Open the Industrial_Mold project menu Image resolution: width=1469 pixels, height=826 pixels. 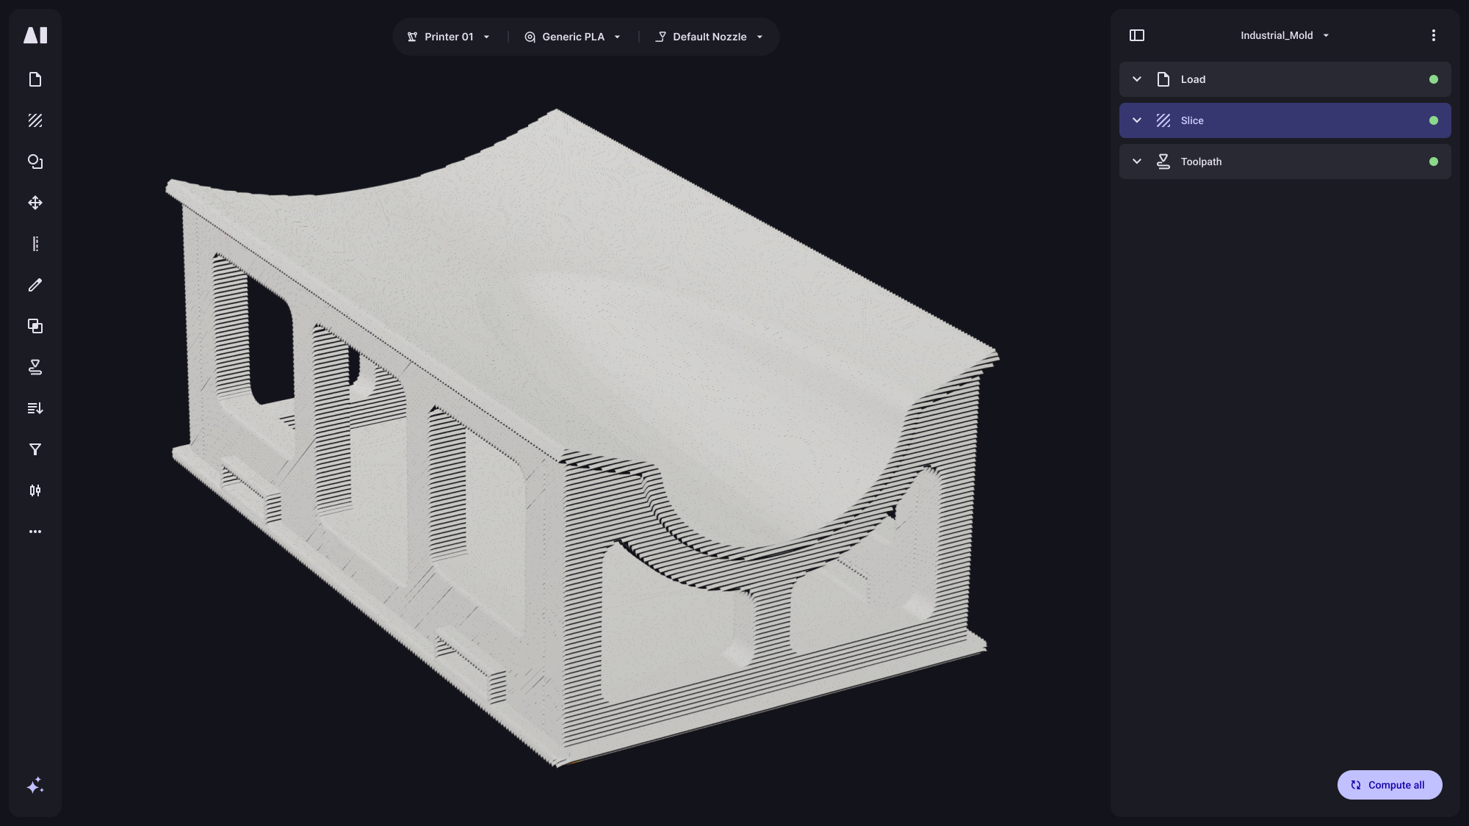(x=1284, y=35)
